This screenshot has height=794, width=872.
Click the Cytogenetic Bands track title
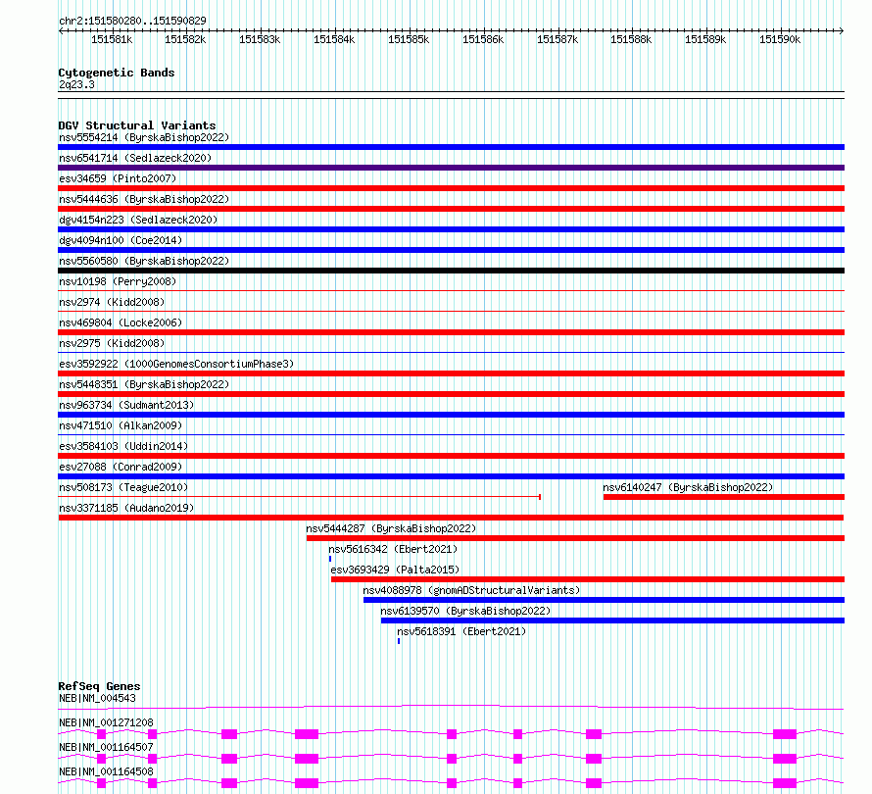pos(117,73)
